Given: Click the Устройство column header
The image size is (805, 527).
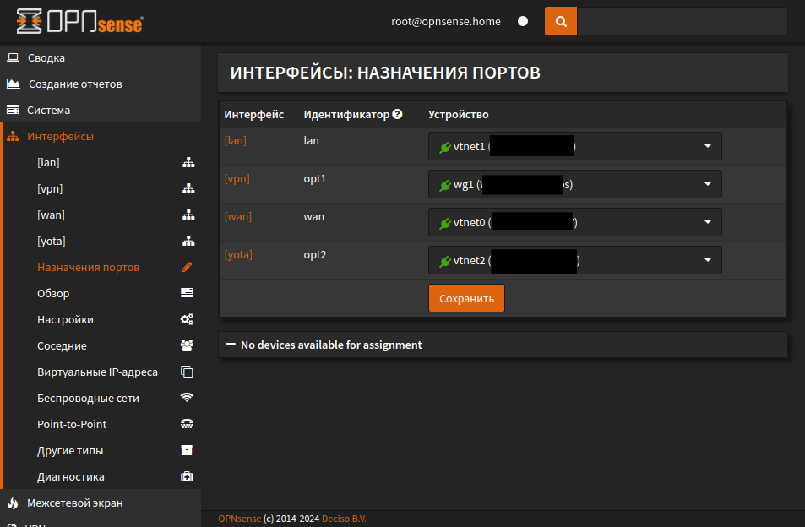Looking at the screenshot, I should [459, 114].
